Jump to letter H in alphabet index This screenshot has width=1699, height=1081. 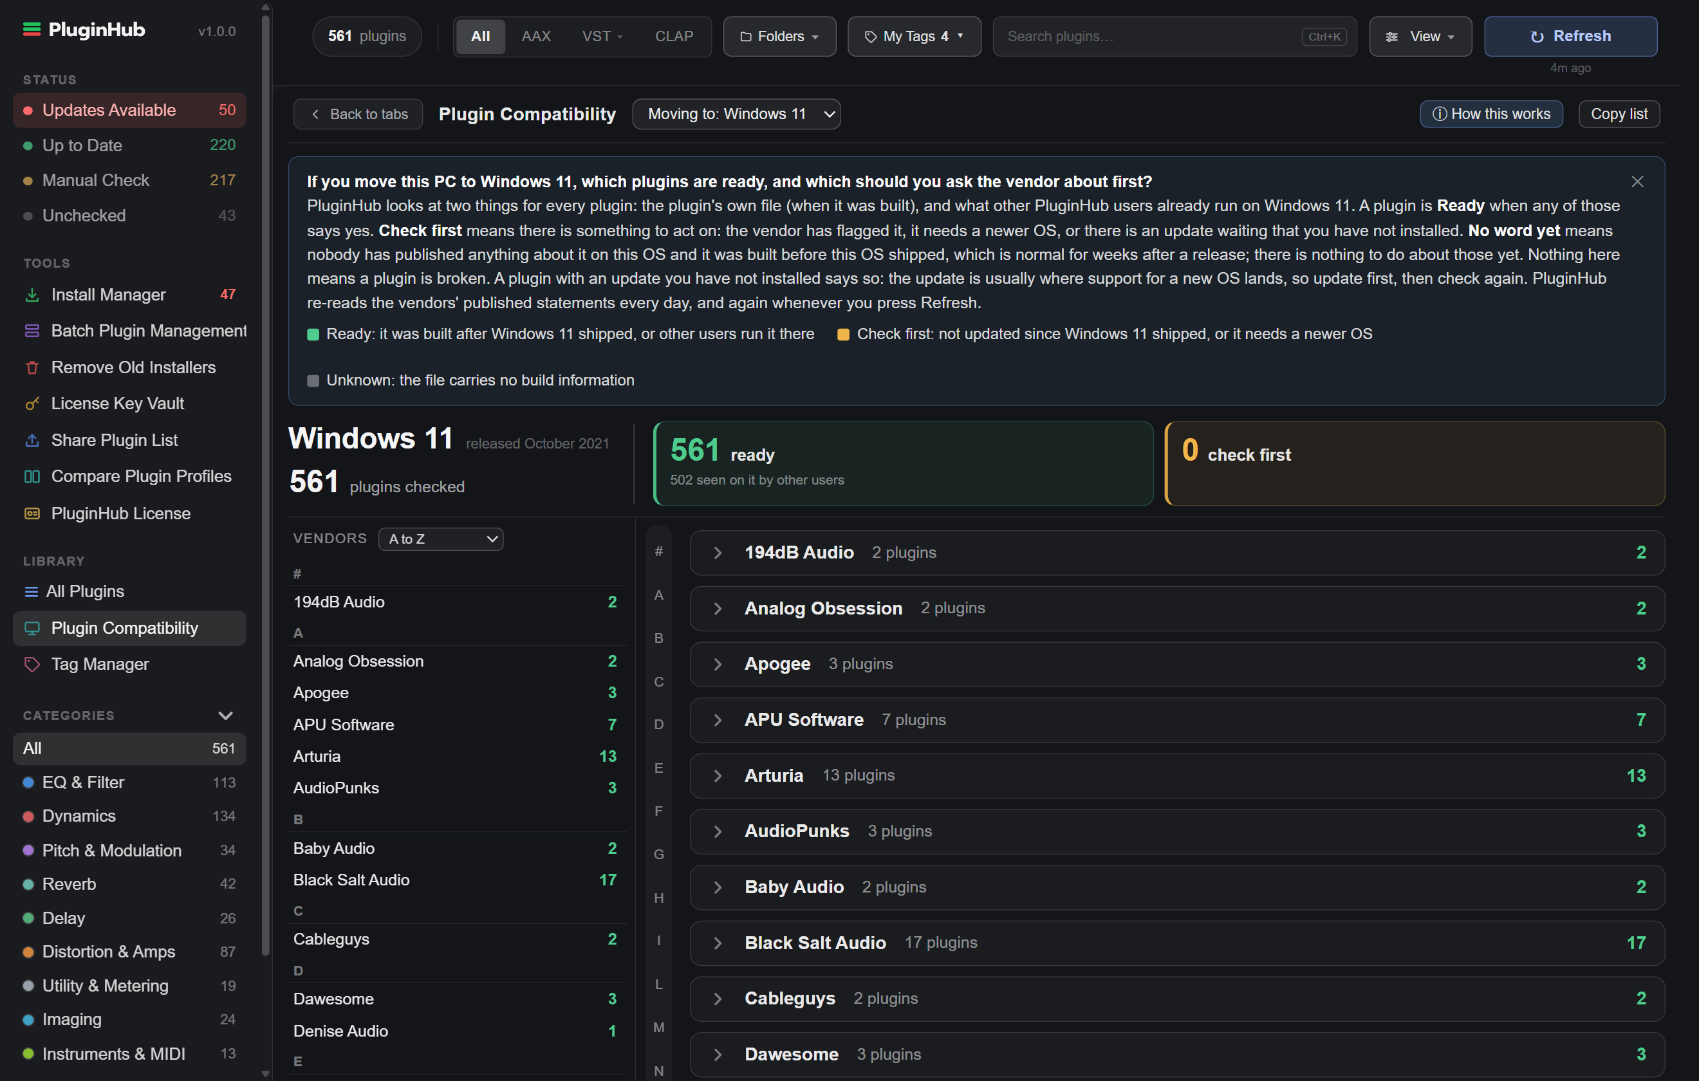658,898
